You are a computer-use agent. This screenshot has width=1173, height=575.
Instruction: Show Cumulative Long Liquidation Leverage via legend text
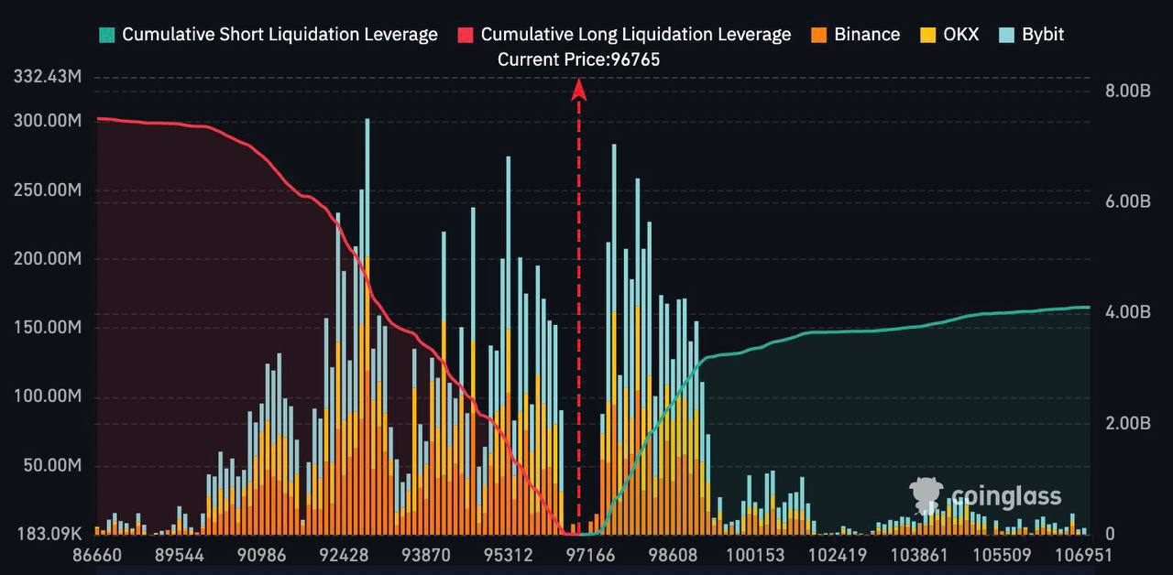pyautogui.click(x=635, y=35)
